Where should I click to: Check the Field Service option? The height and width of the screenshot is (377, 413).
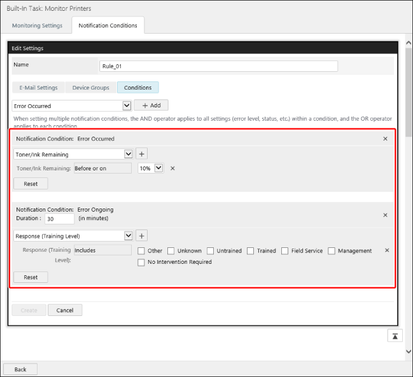coord(285,251)
